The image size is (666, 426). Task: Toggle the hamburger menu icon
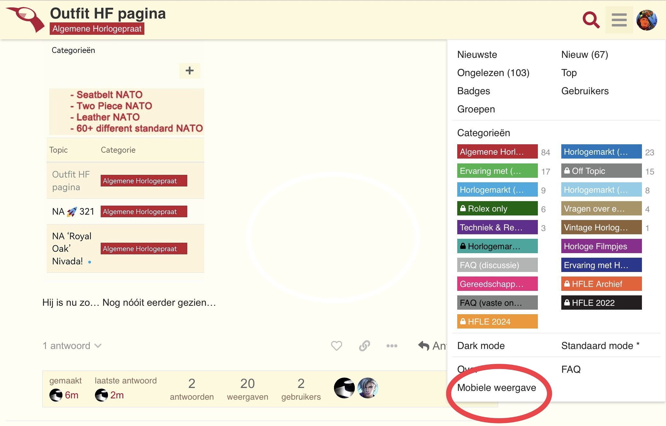(619, 20)
